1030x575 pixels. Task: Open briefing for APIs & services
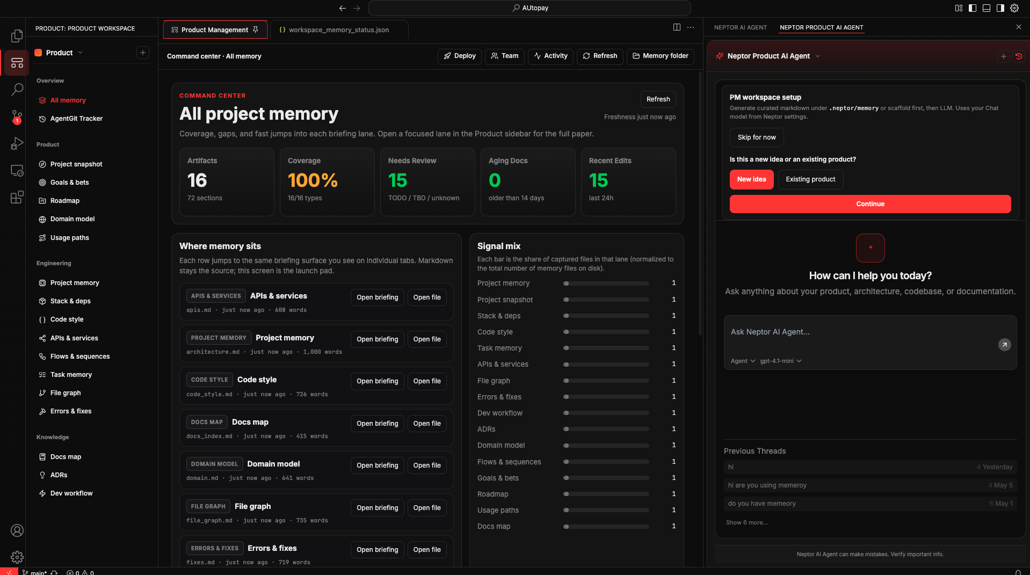pos(377,297)
